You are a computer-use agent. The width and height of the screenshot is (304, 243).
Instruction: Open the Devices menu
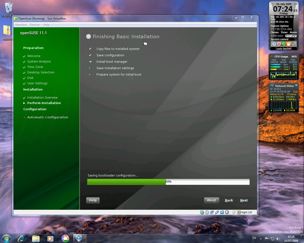(x=35, y=25)
